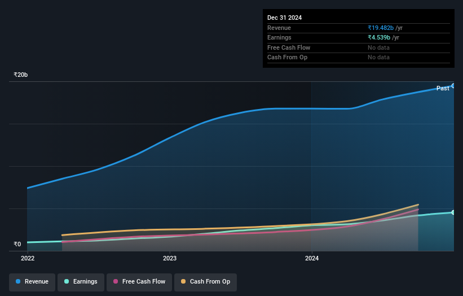The image size is (463, 296).
Task: Click the Cash From Op tooltip row label
Action: coord(287,58)
